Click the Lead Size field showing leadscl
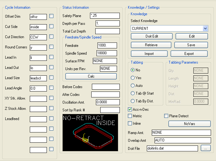The height and width of the screenshot is (161, 216). (38, 78)
